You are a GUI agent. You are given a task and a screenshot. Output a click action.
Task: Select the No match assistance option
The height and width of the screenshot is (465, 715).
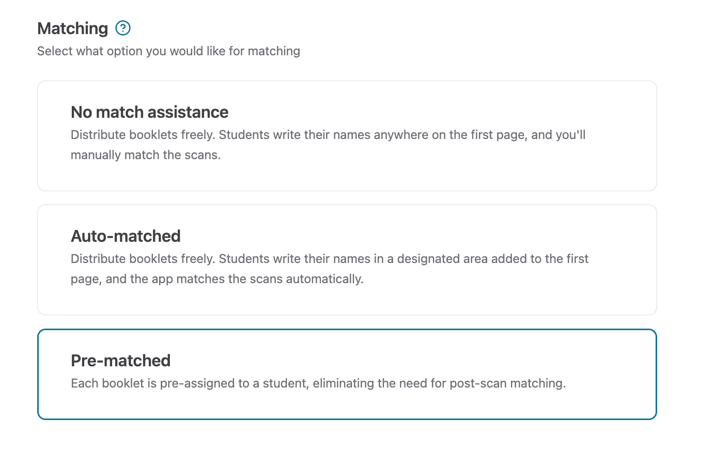[347, 135]
